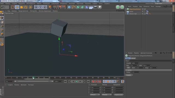Screen dimensions: 175x98
Task: Activate the Move tool
Action: pos(17,7)
